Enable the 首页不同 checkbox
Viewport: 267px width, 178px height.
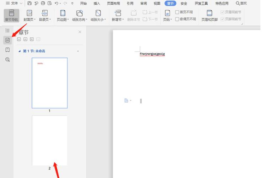177,12
